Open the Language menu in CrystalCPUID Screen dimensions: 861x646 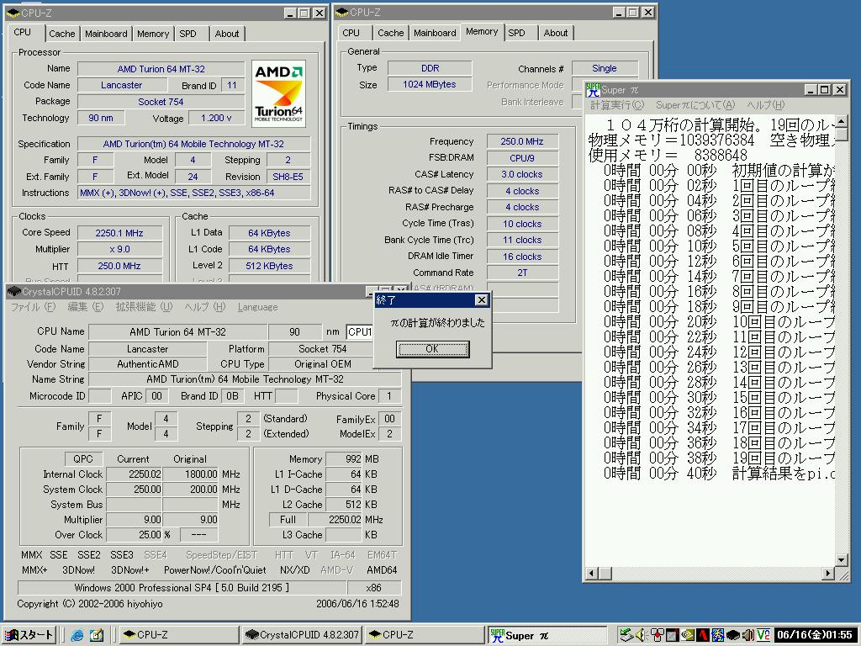[x=257, y=307]
